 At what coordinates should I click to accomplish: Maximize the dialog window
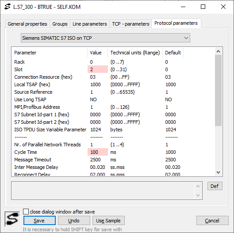[203, 7]
